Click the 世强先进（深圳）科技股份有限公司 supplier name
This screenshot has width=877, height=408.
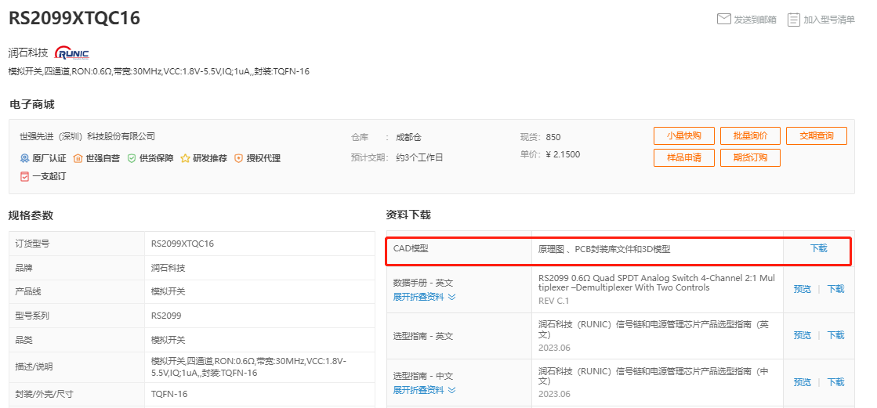(x=87, y=136)
